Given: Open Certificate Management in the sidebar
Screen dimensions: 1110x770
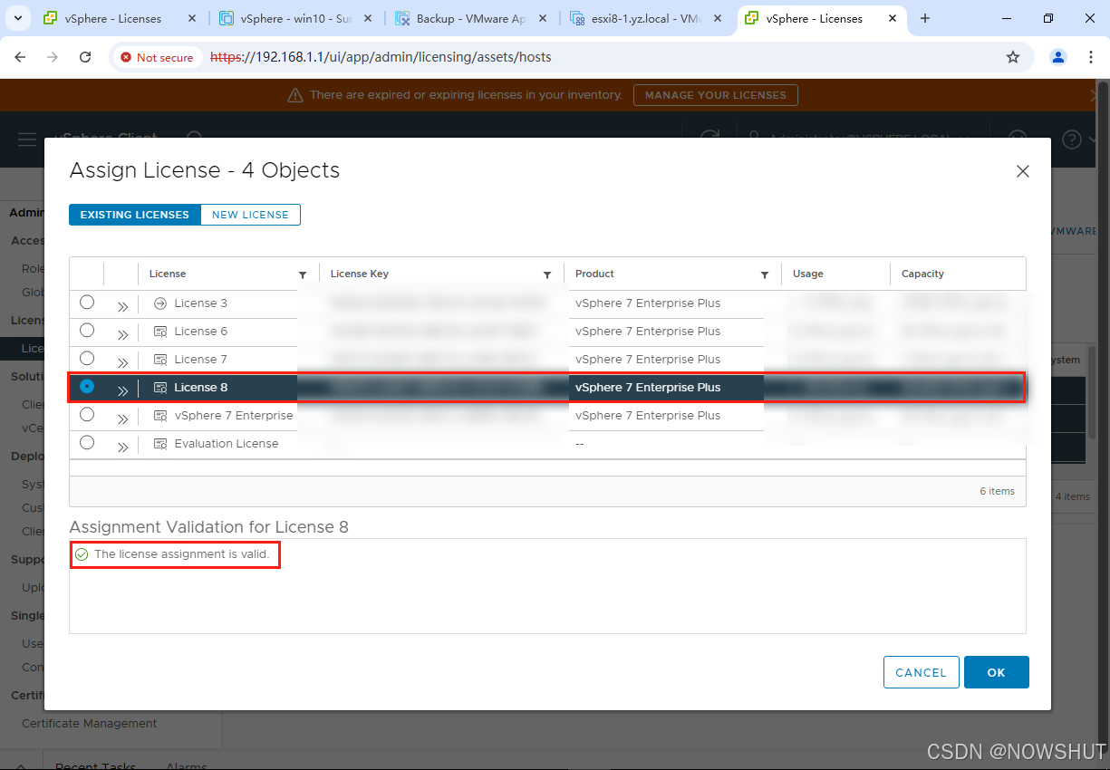Looking at the screenshot, I should click(89, 723).
